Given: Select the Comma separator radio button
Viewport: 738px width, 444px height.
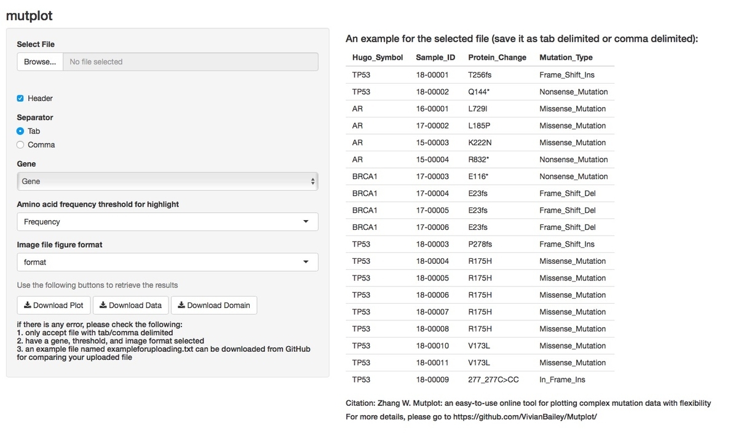Looking at the screenshot, I should (x=20, y=145).
